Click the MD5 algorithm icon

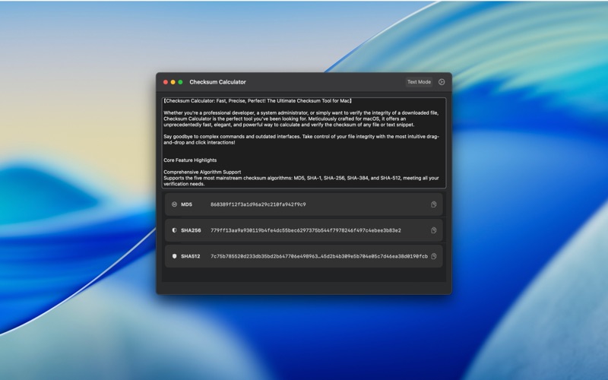pos(174,204)
